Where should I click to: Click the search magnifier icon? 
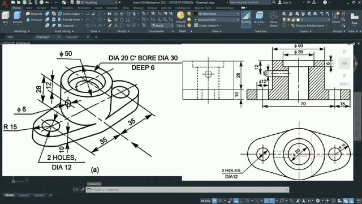pyautogui.click(x=274, y=2)
